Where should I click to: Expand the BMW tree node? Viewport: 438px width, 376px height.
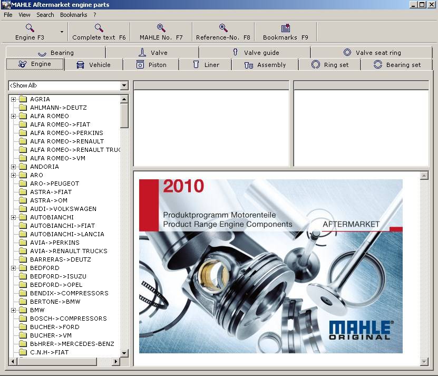pos(13,310)
